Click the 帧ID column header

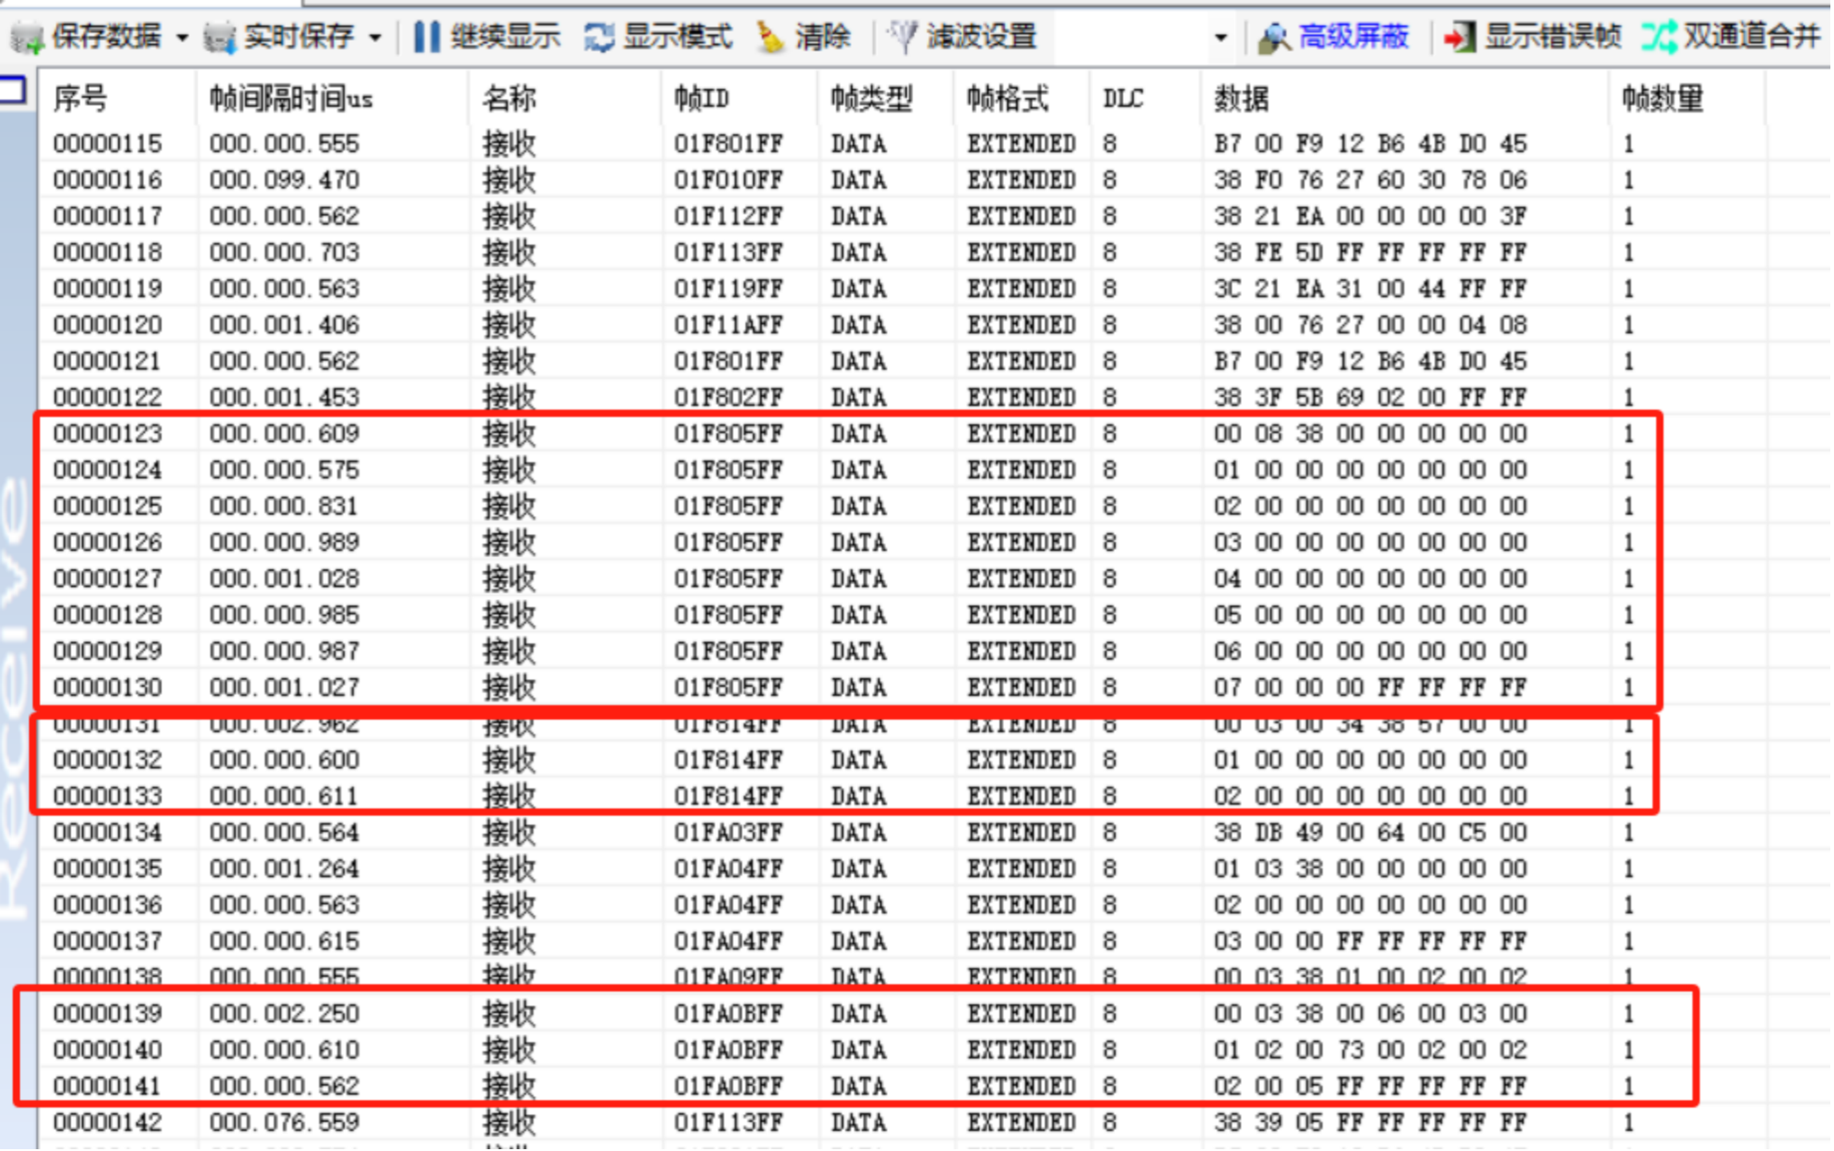[x=701, y=98]
